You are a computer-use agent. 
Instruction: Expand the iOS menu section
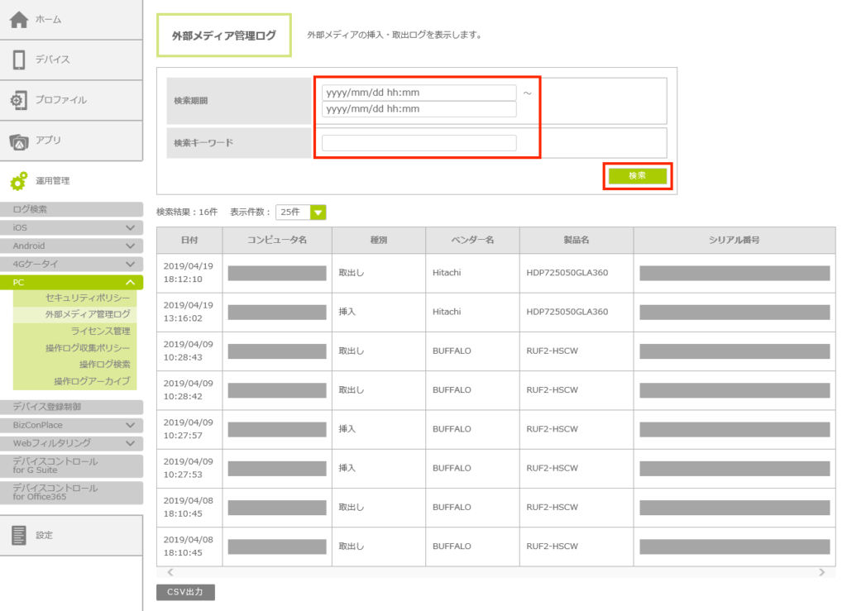(130, 227)
